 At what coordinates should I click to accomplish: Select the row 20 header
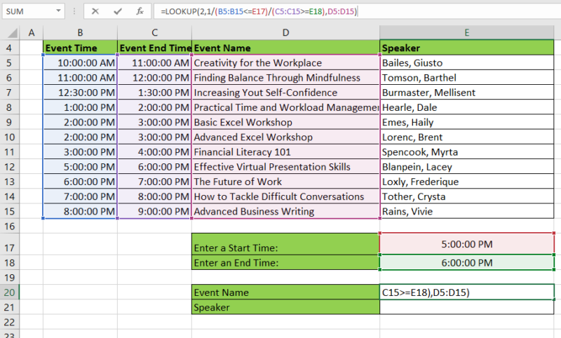(10, 292)
